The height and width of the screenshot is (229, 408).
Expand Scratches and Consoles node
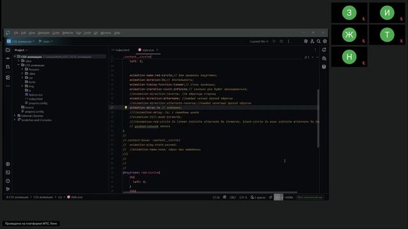pos(15,120)
